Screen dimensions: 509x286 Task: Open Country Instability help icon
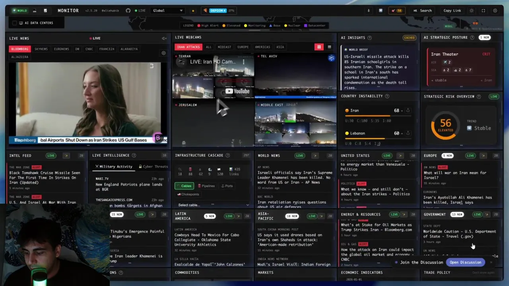[387, 96]
